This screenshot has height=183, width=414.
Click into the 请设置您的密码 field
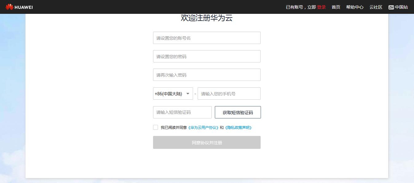(207, 56)
